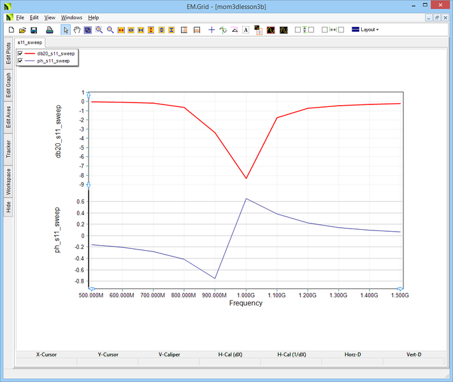Select the crosshair cursor tool
453x382 pixels.
[x=212, y=30]
